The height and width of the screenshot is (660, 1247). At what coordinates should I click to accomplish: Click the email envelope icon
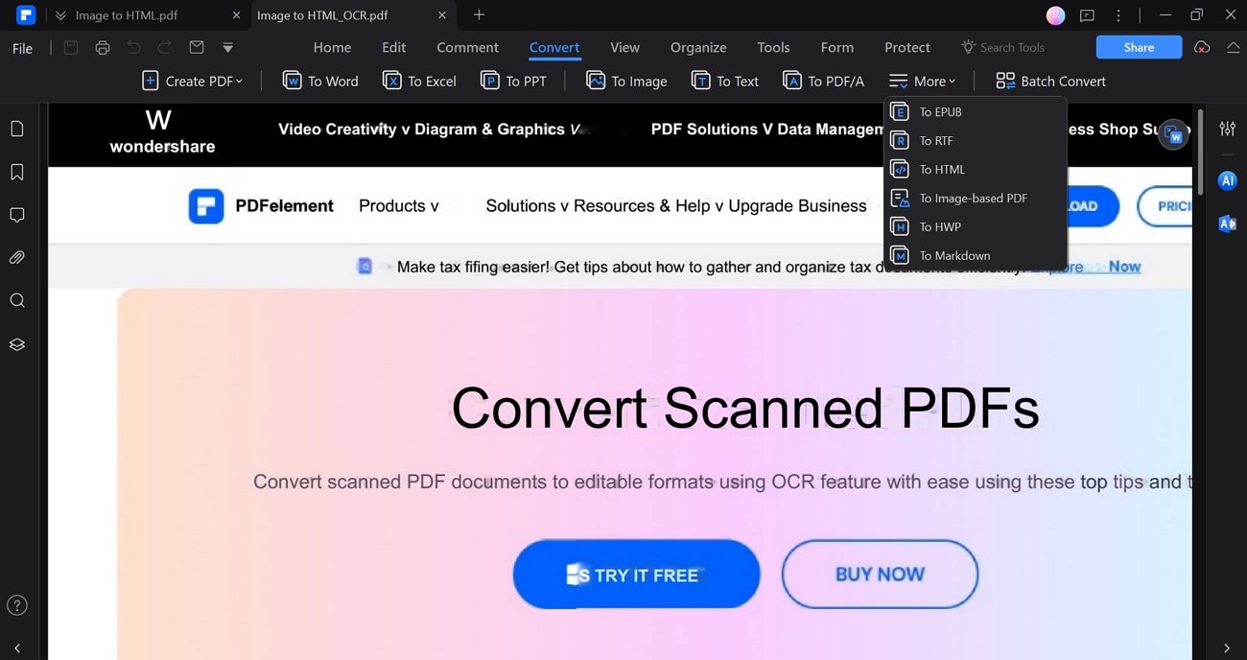197,48
